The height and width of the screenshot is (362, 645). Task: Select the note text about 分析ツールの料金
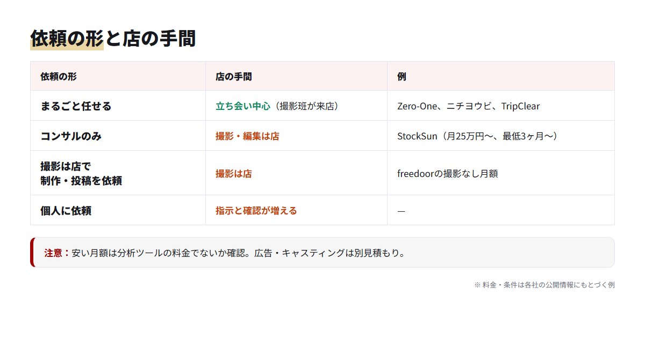[239, 253]
